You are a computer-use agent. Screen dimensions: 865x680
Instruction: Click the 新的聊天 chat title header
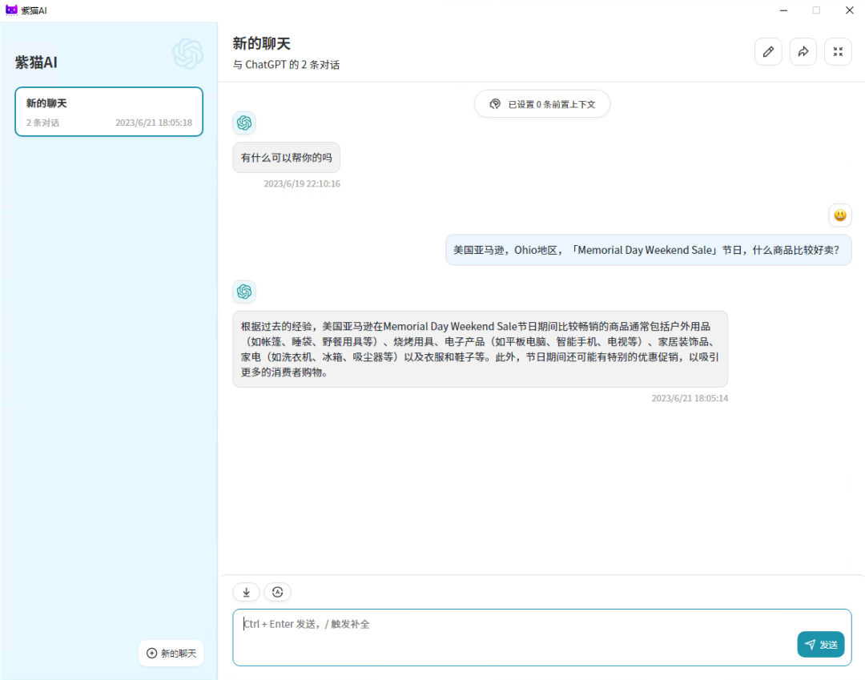tap(261, 43)
